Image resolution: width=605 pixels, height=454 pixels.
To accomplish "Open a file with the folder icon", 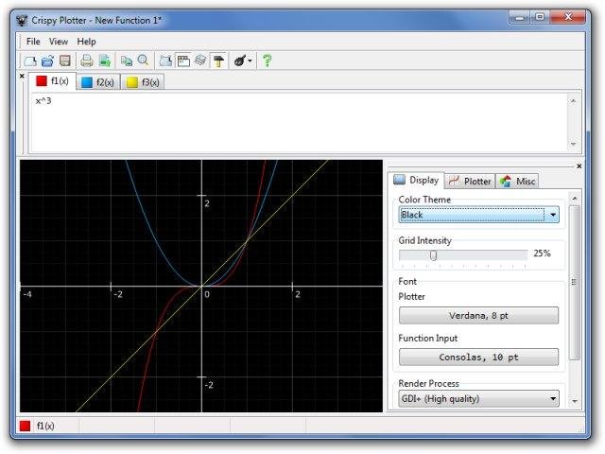I will click(x=46, y=61).
